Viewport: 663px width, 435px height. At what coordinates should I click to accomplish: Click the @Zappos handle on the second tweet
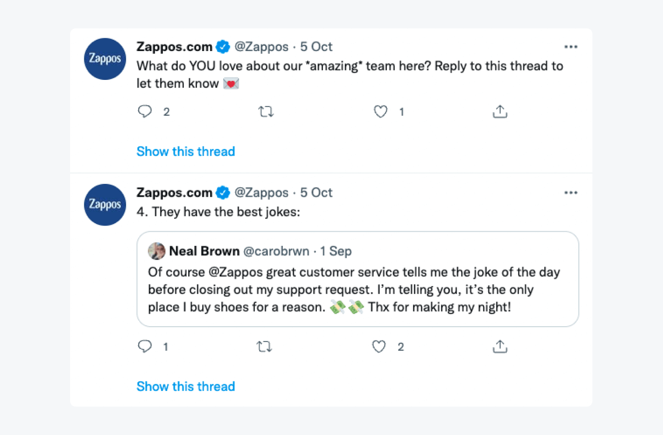pos(261,192)
